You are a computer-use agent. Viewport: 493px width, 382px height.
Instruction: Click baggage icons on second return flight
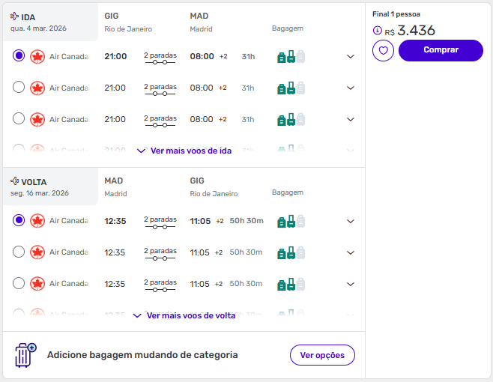point(291,252)
